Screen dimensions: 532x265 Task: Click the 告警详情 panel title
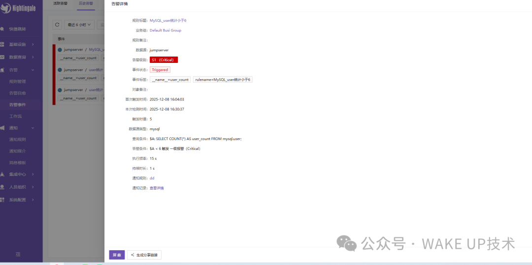point(119,4)
